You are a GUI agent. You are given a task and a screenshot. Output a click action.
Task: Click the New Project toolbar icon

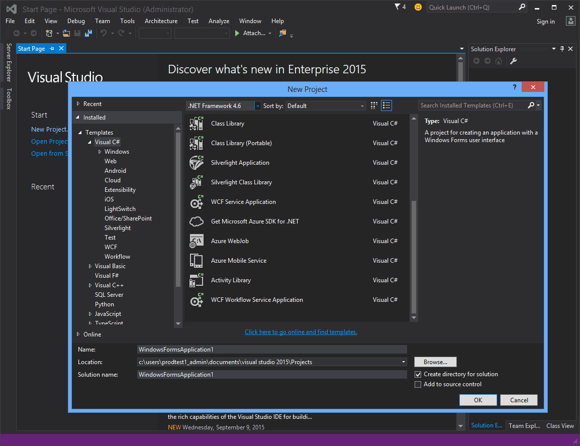tap(49, 33)
